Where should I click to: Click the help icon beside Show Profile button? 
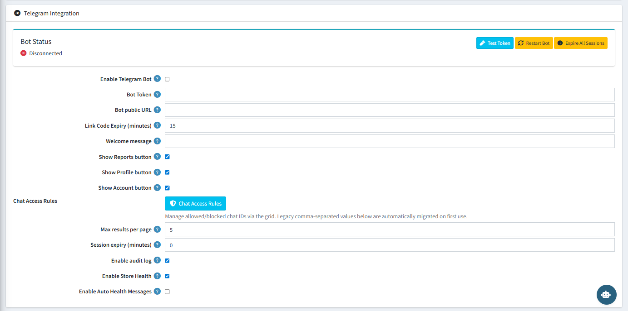(x=157, y=172)
